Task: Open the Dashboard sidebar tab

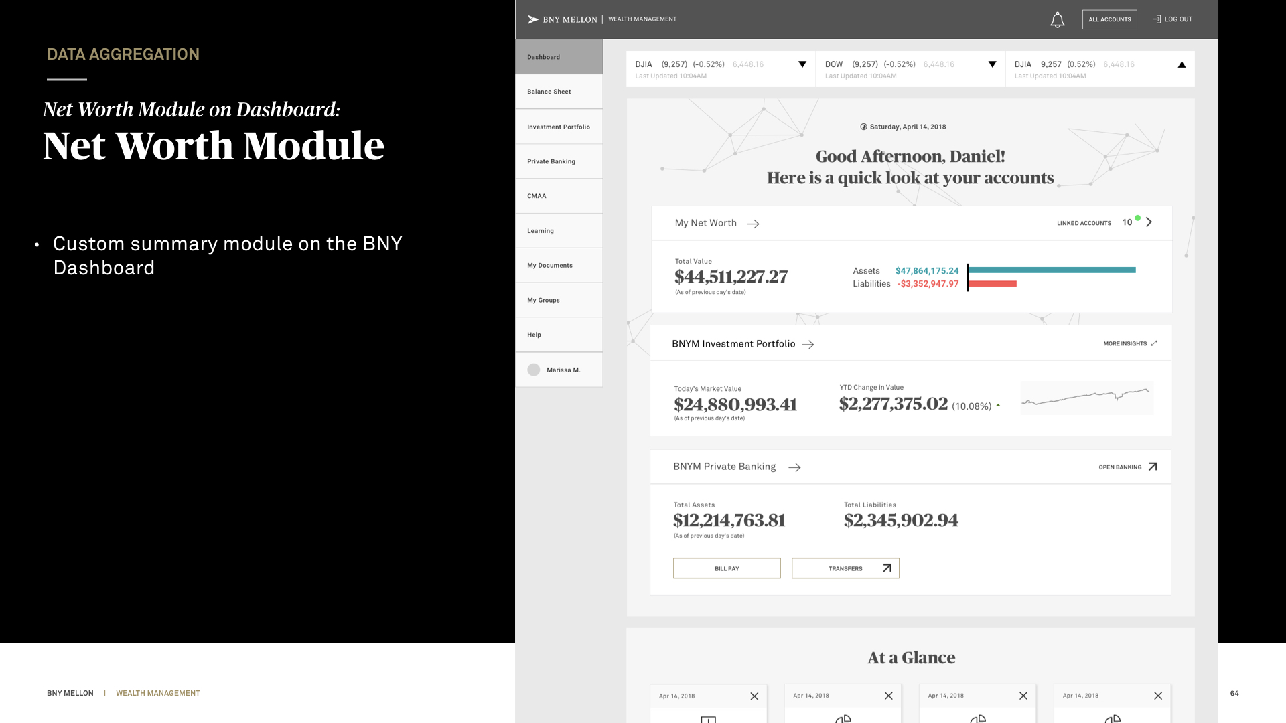Action: point(559,57)
